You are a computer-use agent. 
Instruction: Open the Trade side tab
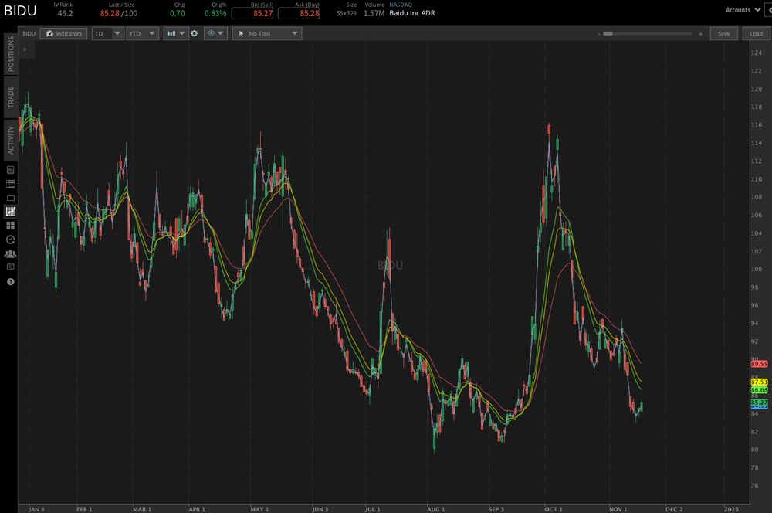point(11,97)
